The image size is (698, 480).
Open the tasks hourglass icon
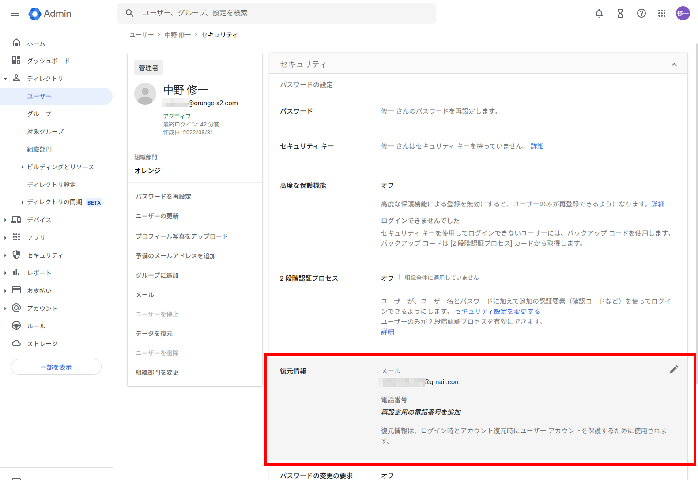620,13
